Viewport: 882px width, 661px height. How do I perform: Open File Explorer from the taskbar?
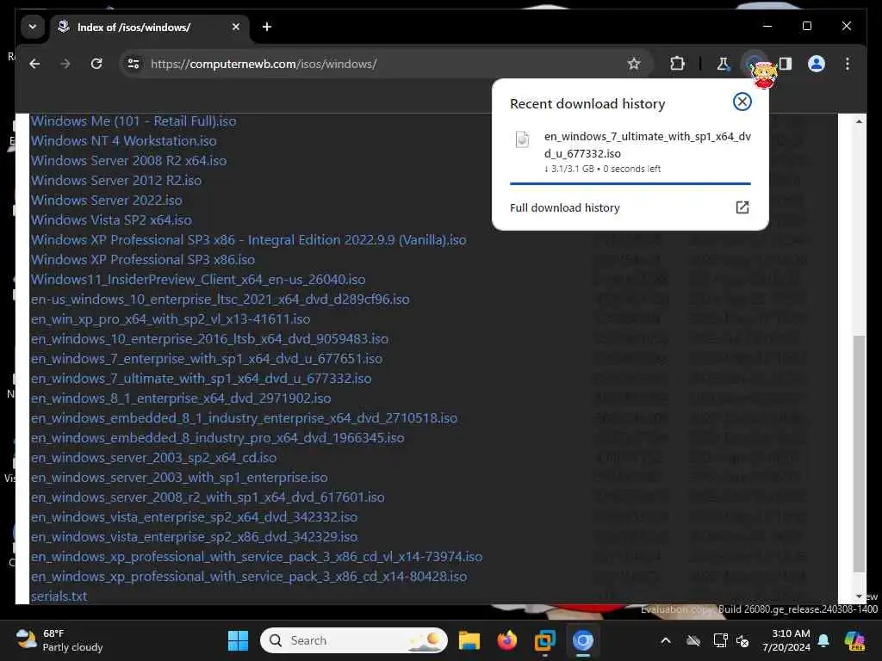click(x=469, y=640)
